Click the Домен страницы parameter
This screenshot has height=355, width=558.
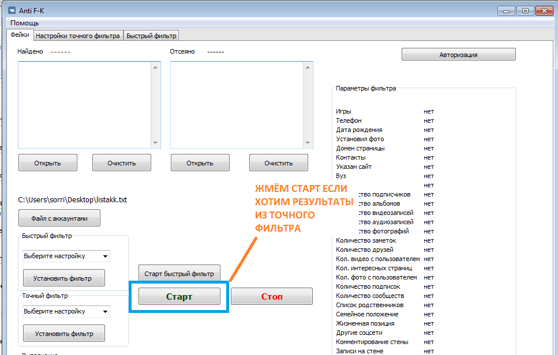click(360, 148)
